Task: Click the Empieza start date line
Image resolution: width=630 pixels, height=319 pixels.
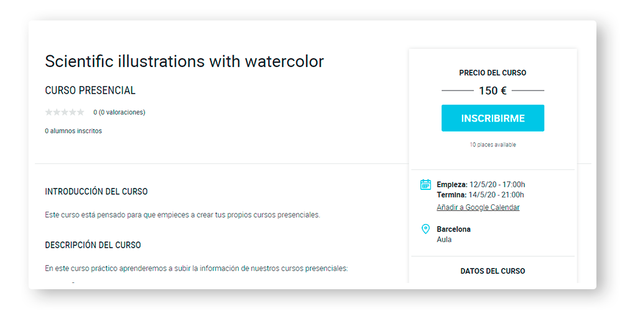Action: click(x=481, y=185)
